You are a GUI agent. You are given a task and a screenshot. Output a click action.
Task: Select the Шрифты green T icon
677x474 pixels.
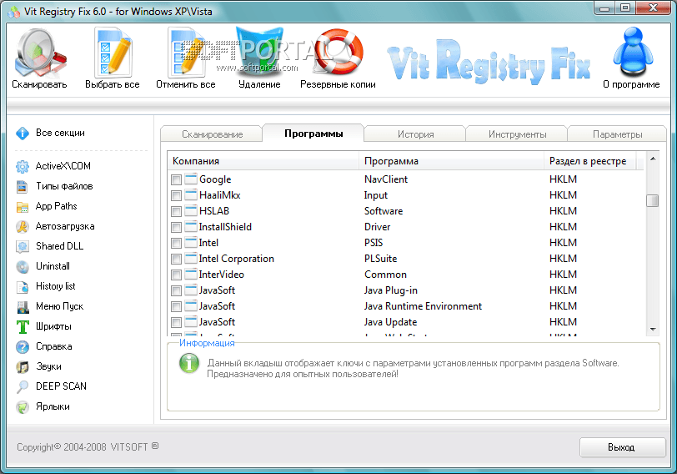click(x=23, y=327)
